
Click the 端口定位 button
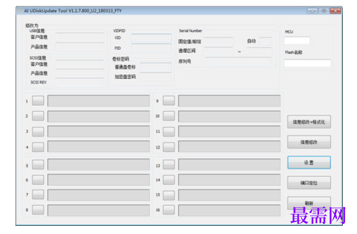point(309,183)
